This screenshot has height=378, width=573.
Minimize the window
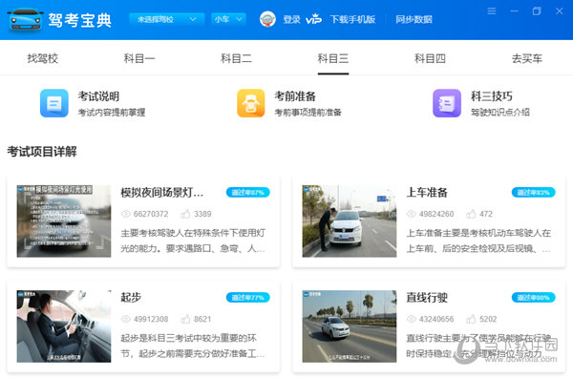tap(514, 10)
